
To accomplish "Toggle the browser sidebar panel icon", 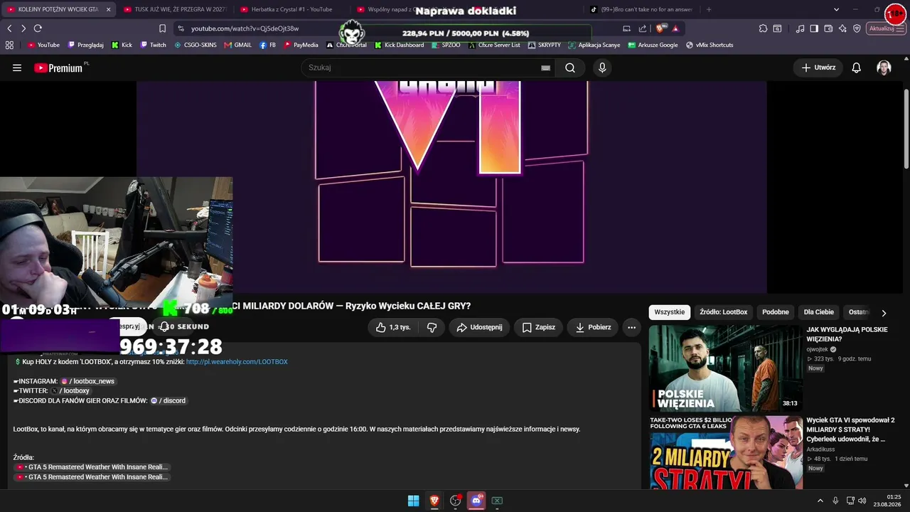I will (814, 28).
